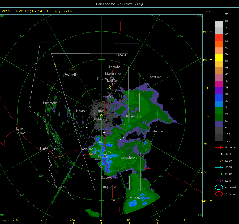Click the Innisfail city label
The image size is (239, 224).
[x=107, y=96]
